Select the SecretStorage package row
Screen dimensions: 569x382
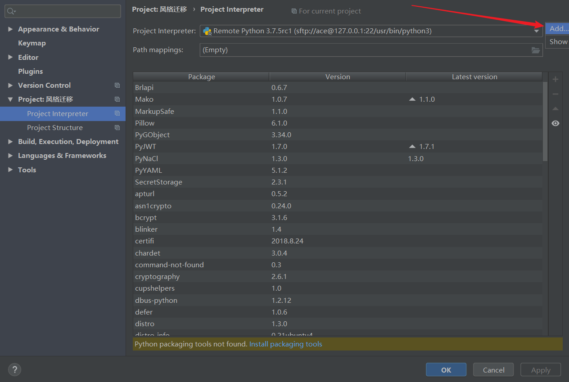pyautogui.click(x=338, y=182)
